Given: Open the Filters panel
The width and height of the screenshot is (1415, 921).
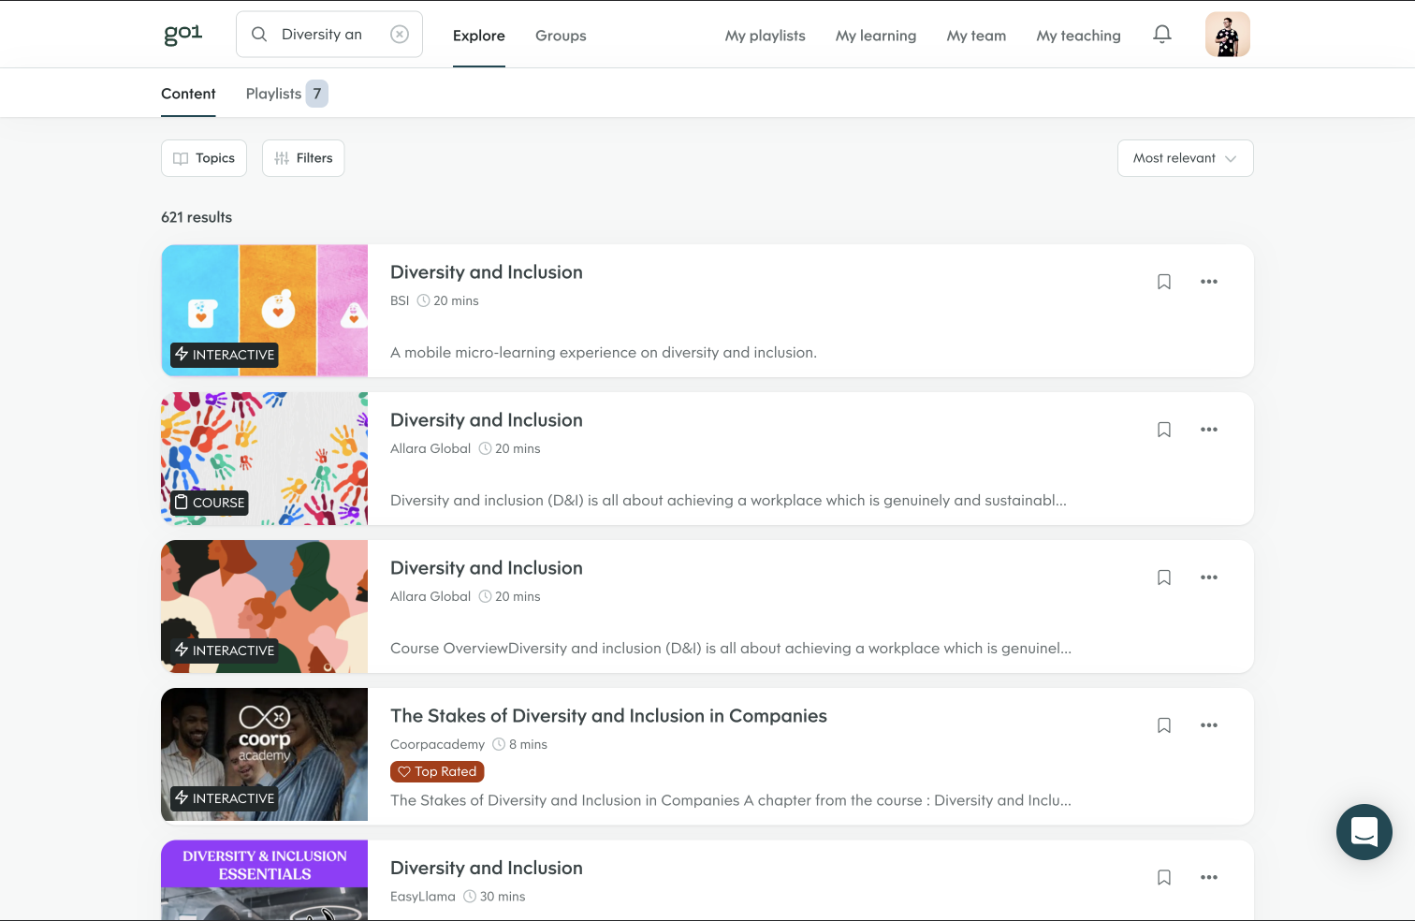Looking at the screenshot, I should coord(302,158).
